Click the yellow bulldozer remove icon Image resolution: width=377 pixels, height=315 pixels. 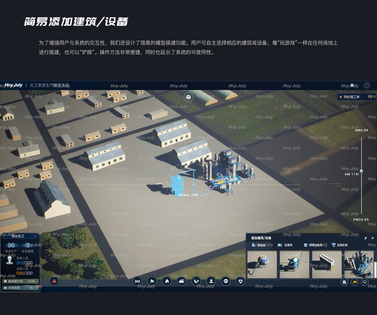tap(354, 282)
